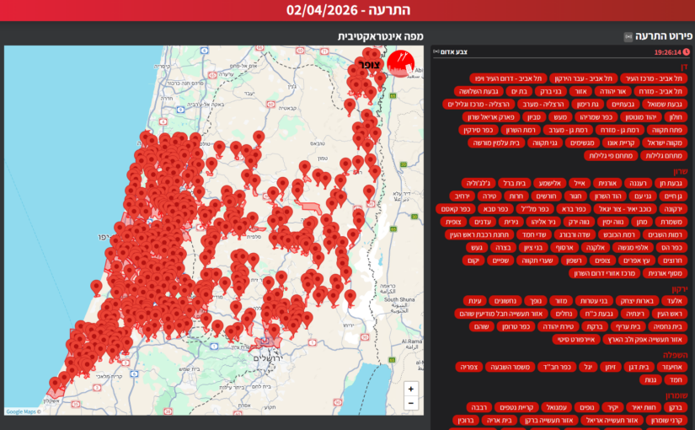Click the הרצליה - מערב tag
The height and width of the screenshot is (430, 695).
pos(543,105)
